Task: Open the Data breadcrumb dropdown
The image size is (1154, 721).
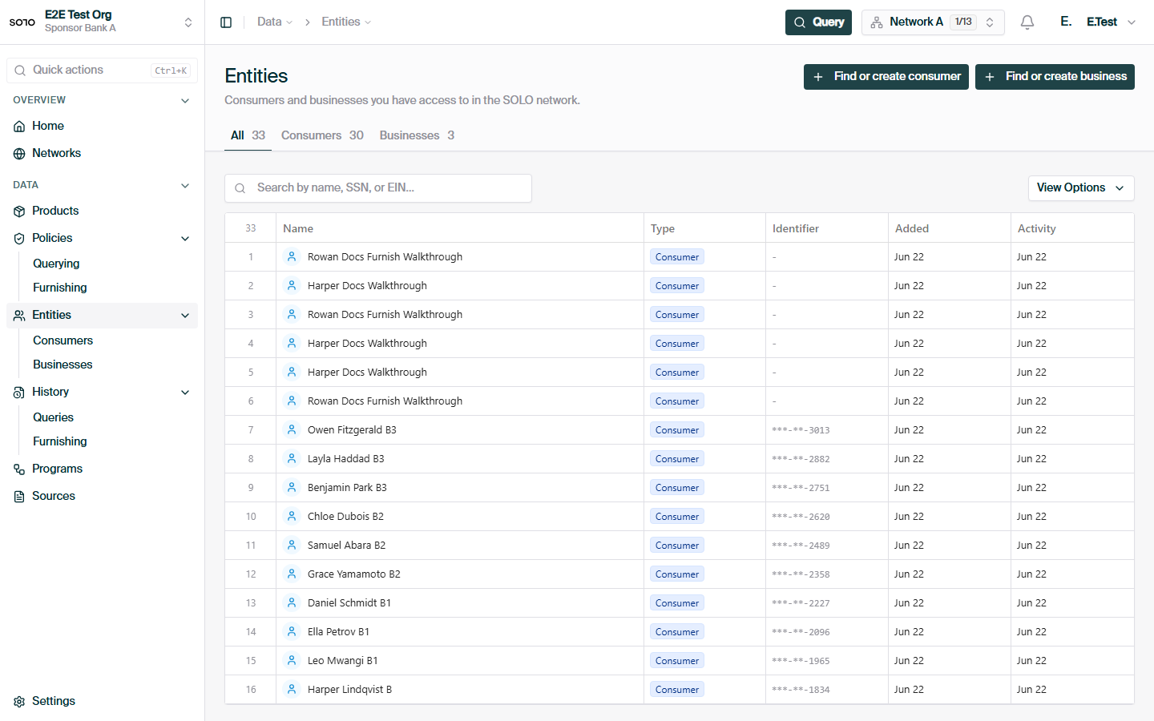Action: click(x=275, y=22)
